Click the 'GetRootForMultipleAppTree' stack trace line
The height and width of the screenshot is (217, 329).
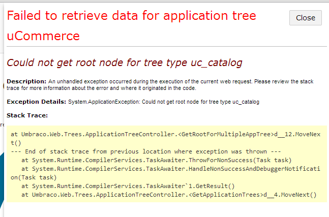click(166, 139)
